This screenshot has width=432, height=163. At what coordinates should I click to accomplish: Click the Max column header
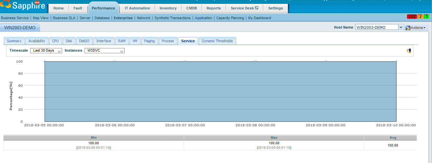[x=274, y=138]
